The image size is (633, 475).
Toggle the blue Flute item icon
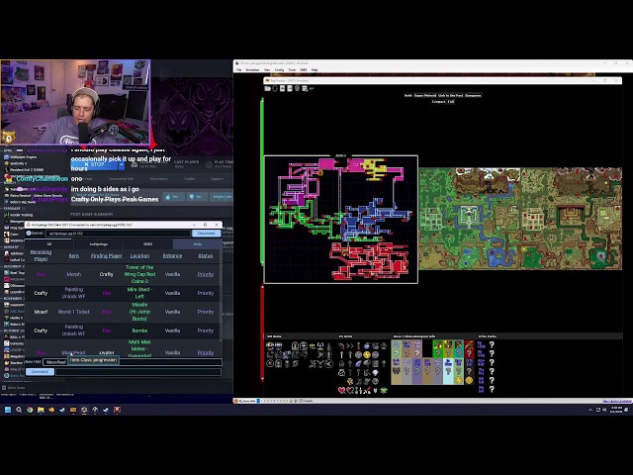pos(358,364)
